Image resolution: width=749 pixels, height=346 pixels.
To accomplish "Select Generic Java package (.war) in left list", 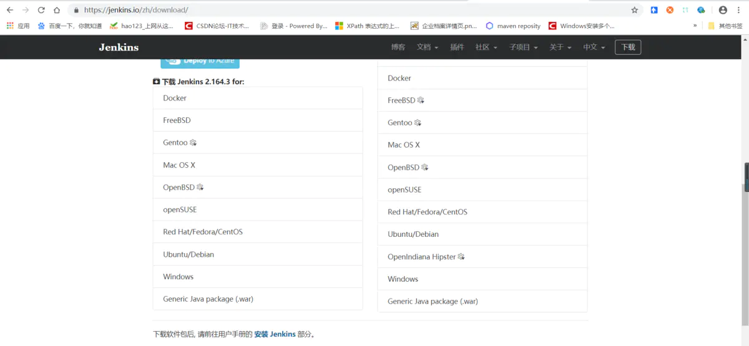I will (258, 299).
